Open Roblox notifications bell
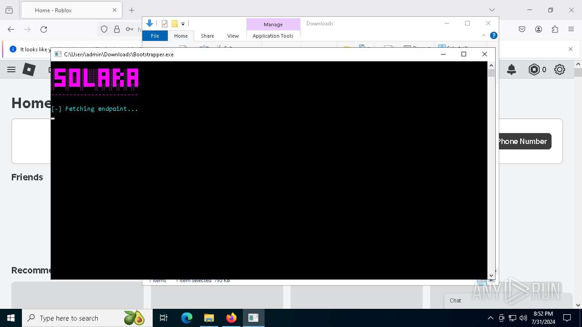 (512, 69)
